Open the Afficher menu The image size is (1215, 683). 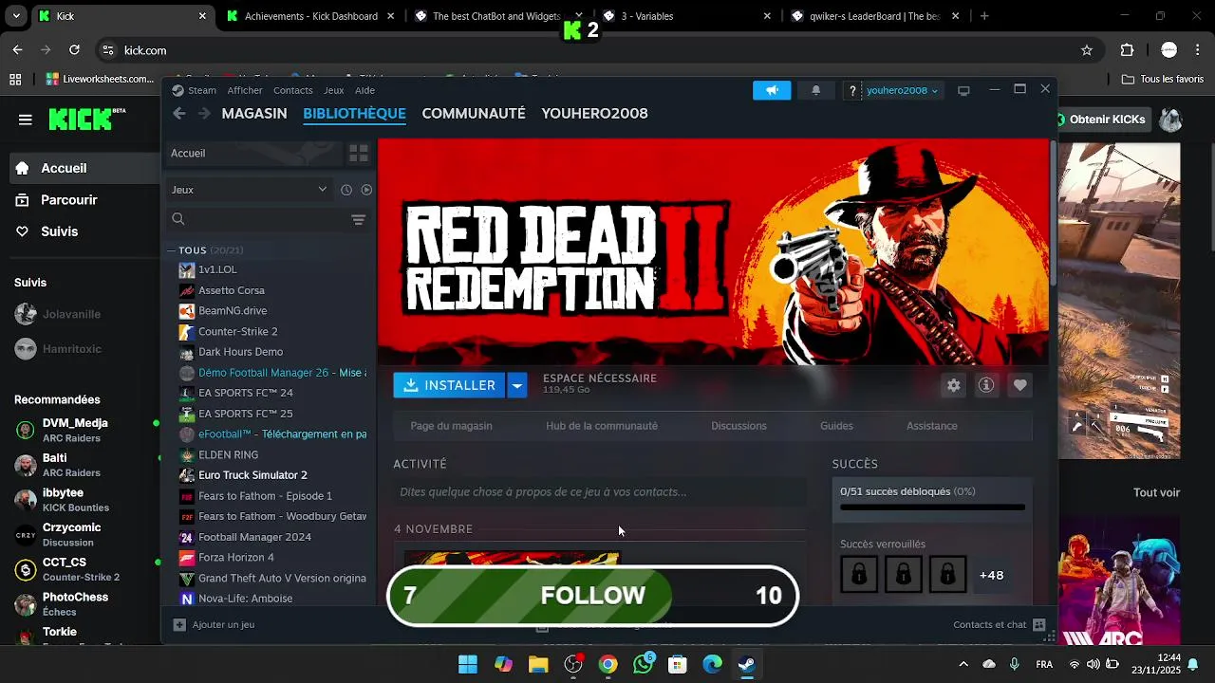245,90
